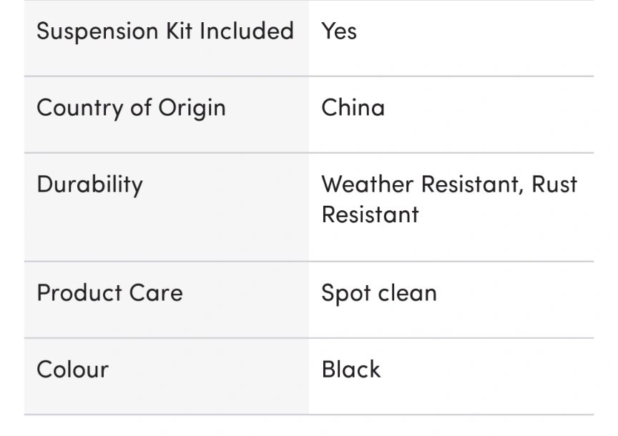Select the Black colour value
The width and height of the screenshot is (618, 436).
[x=351, y=370]
